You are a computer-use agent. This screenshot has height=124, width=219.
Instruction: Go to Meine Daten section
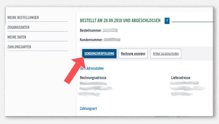pos(17,37)
